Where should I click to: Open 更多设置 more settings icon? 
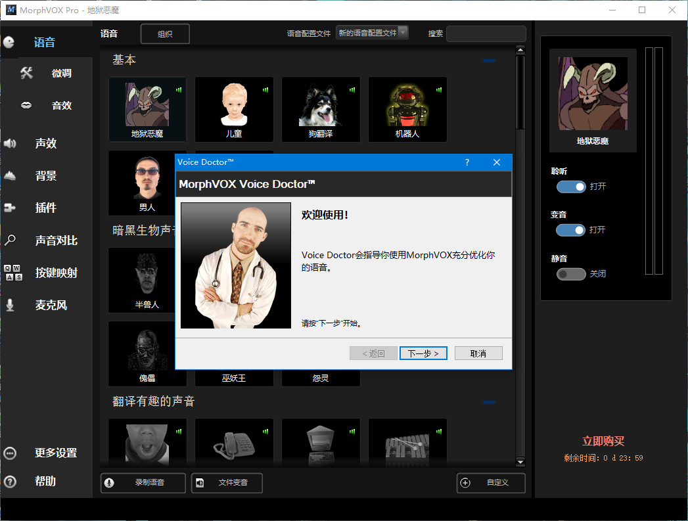[10, 453]
